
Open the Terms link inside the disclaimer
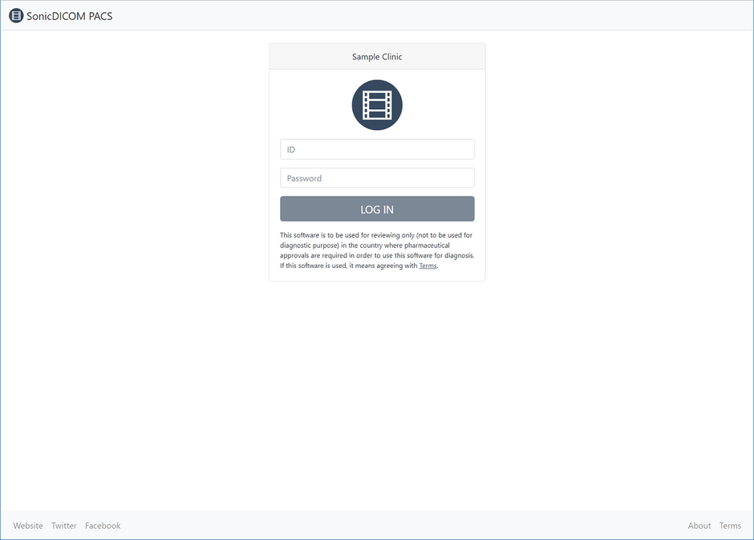428,266
